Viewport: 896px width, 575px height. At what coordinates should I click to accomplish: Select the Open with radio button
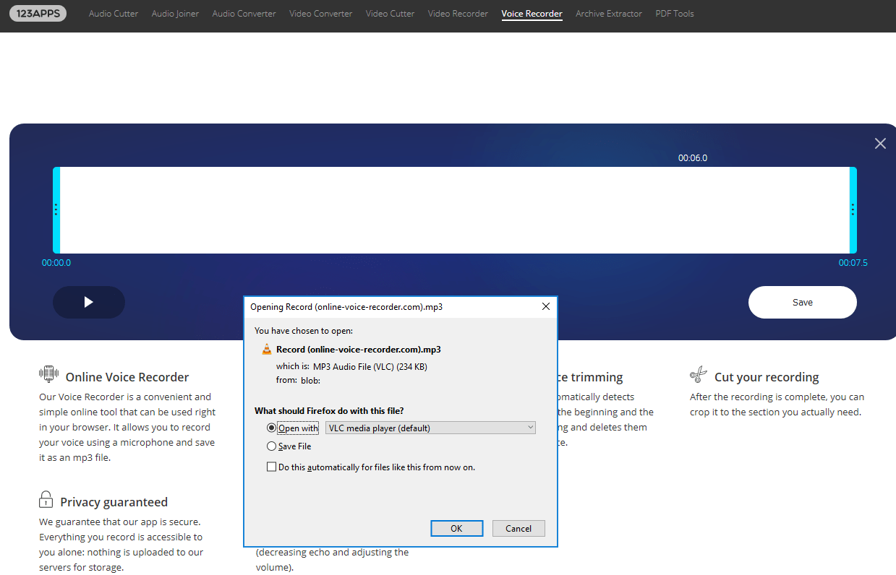(272, 428)
